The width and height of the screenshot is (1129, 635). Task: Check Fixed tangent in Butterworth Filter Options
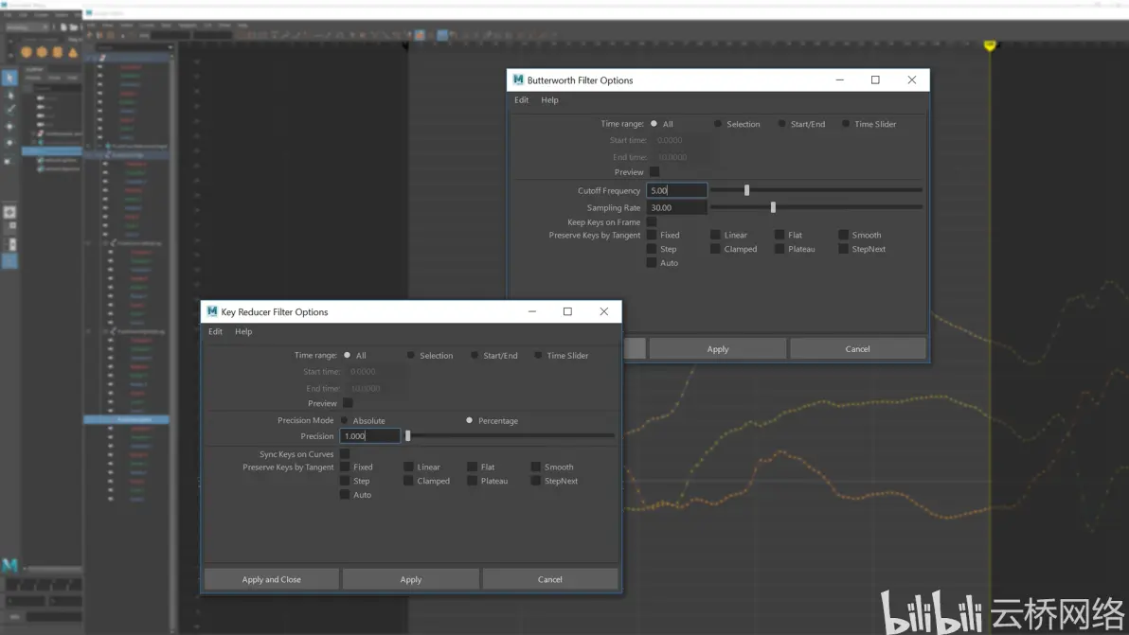tap(652, 235)
